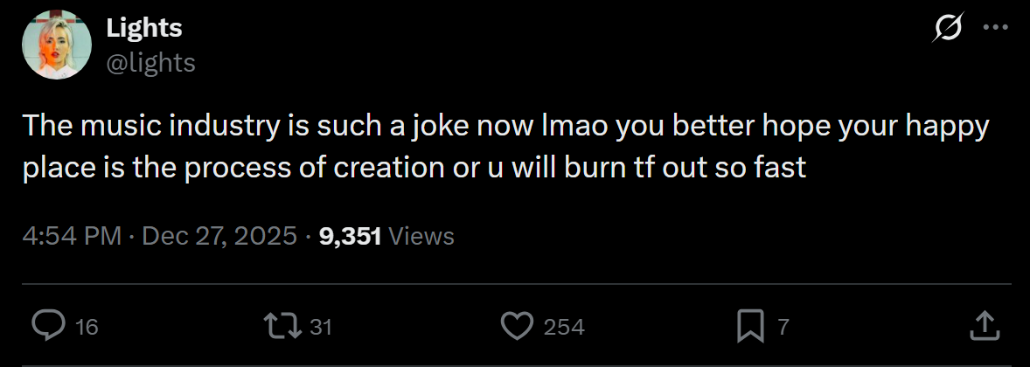Click the 4:54 PM timestamp

click(x=73, y=236)
